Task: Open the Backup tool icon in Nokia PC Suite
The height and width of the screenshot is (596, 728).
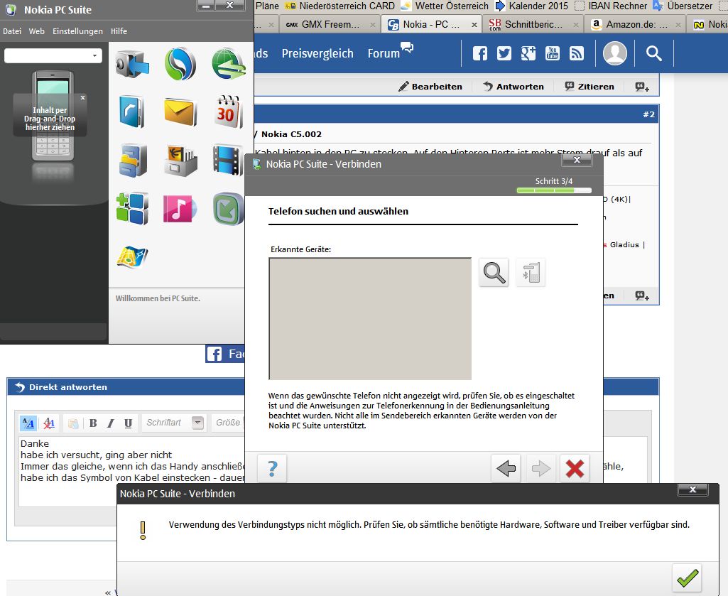Action: (132, 64)
